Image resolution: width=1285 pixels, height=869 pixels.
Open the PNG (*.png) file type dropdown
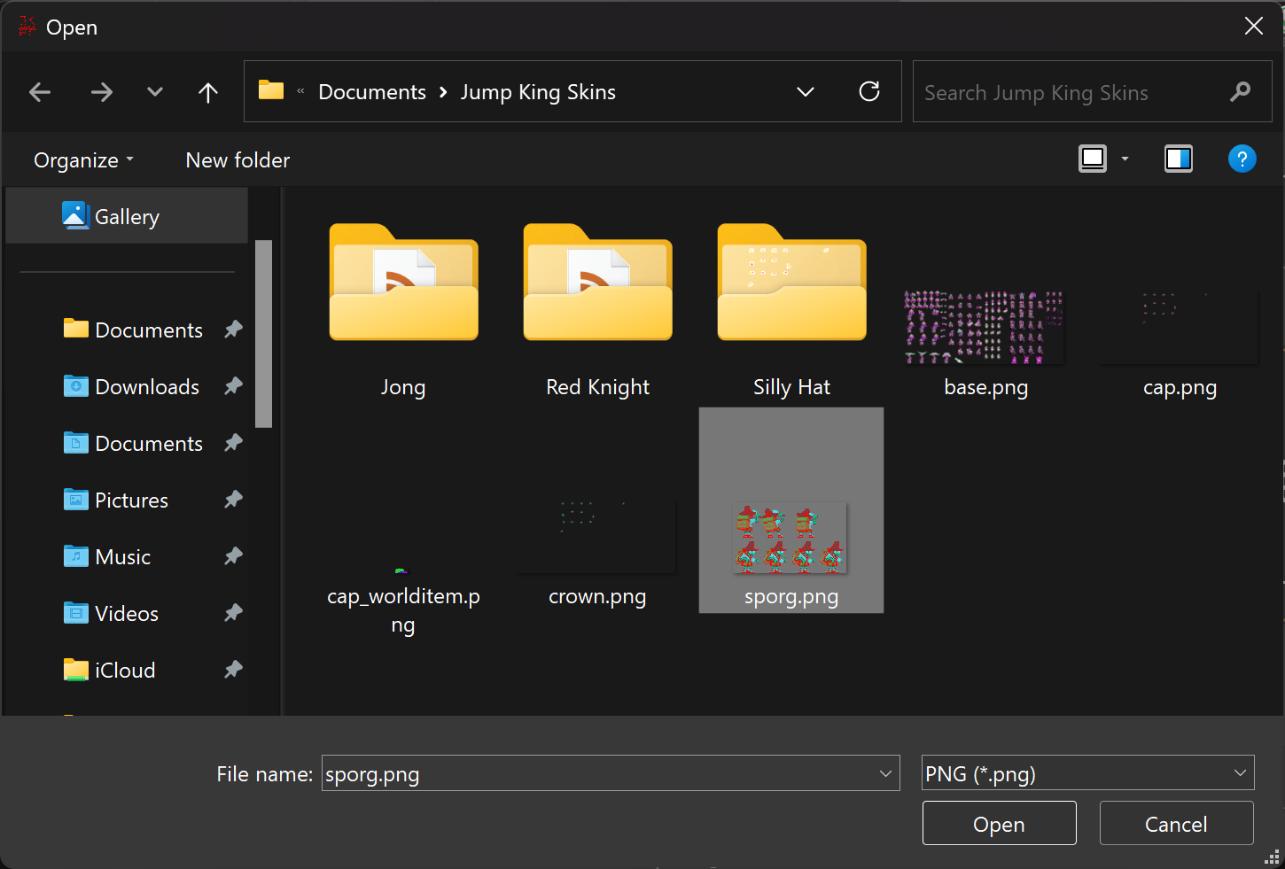(1088, 773)
